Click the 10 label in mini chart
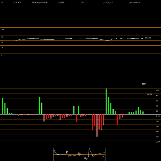The width and height of the screenshot is (161, 161). click(104, 153)
